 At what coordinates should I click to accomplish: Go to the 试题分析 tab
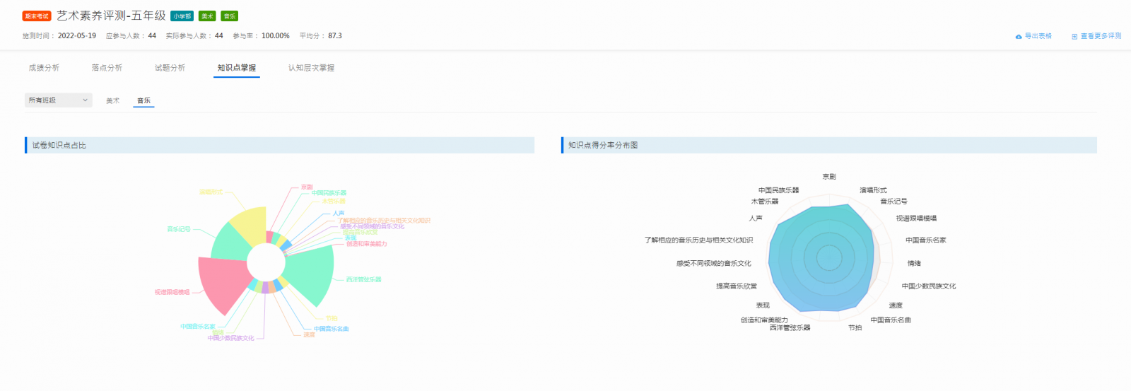pyautogui.click(x=170, y=68)
